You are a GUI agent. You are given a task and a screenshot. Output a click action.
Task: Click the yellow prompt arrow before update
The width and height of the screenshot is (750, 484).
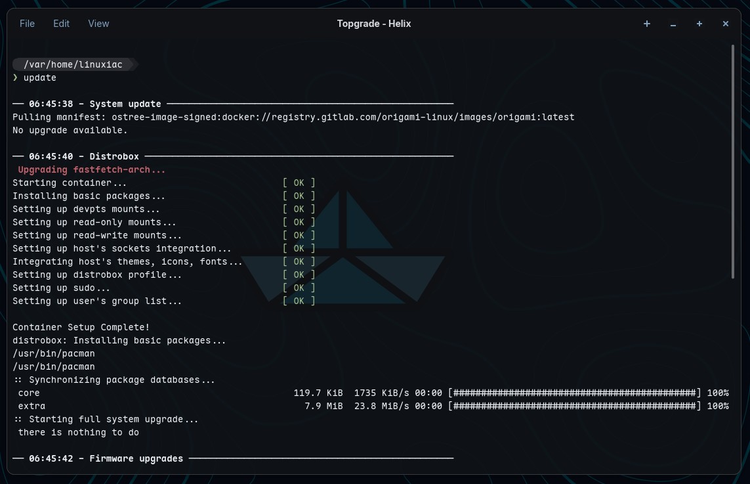coord(16,77)
